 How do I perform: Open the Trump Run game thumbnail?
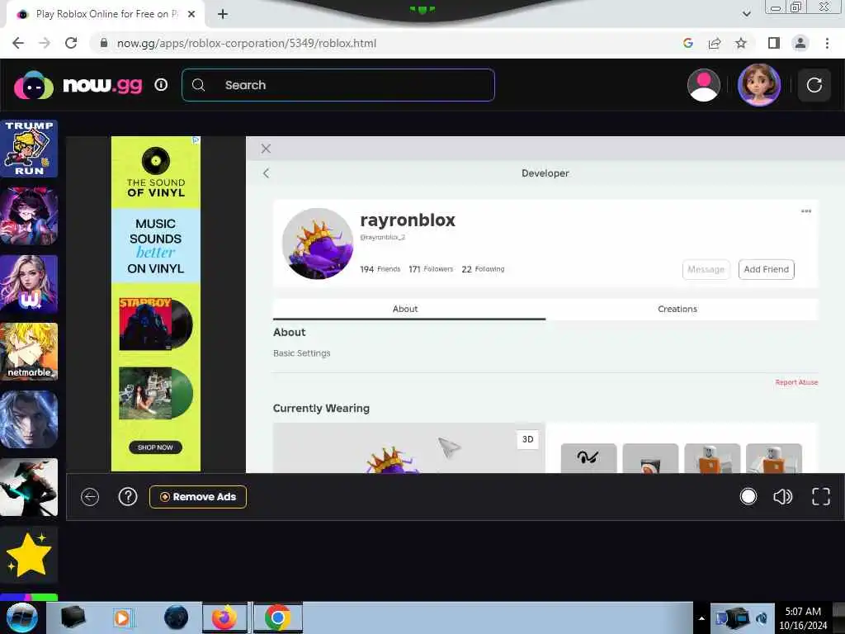coord(29,149)
